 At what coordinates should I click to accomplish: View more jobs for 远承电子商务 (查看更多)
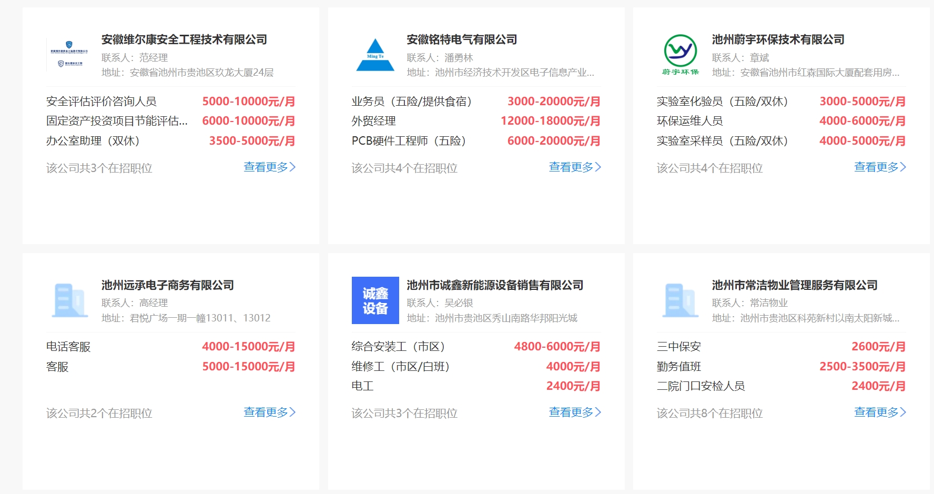[x=270, y=412]
